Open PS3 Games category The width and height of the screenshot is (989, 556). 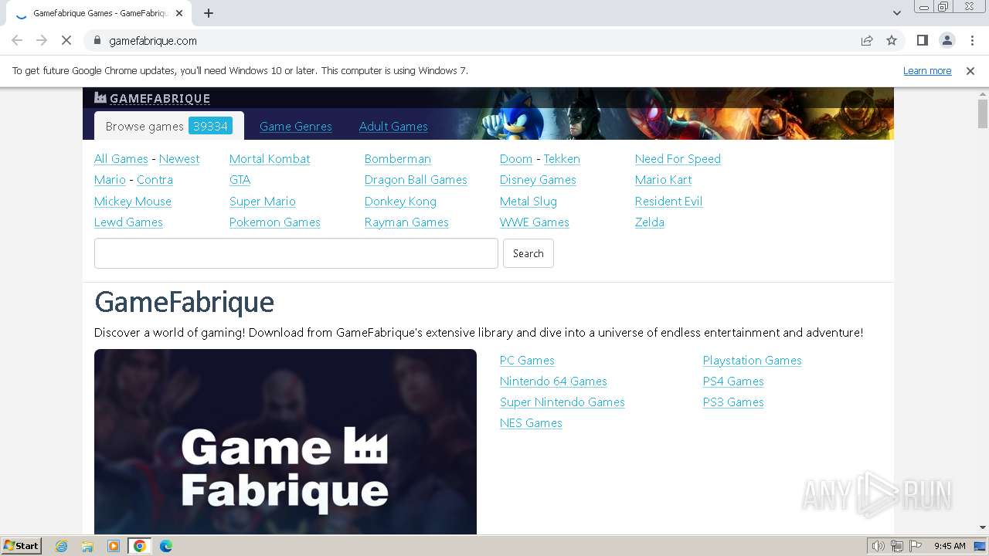733,402
